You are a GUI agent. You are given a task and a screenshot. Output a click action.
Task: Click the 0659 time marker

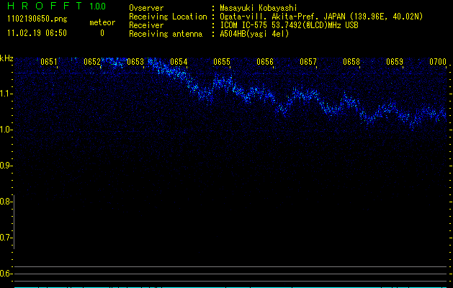[x=395, y=62]
